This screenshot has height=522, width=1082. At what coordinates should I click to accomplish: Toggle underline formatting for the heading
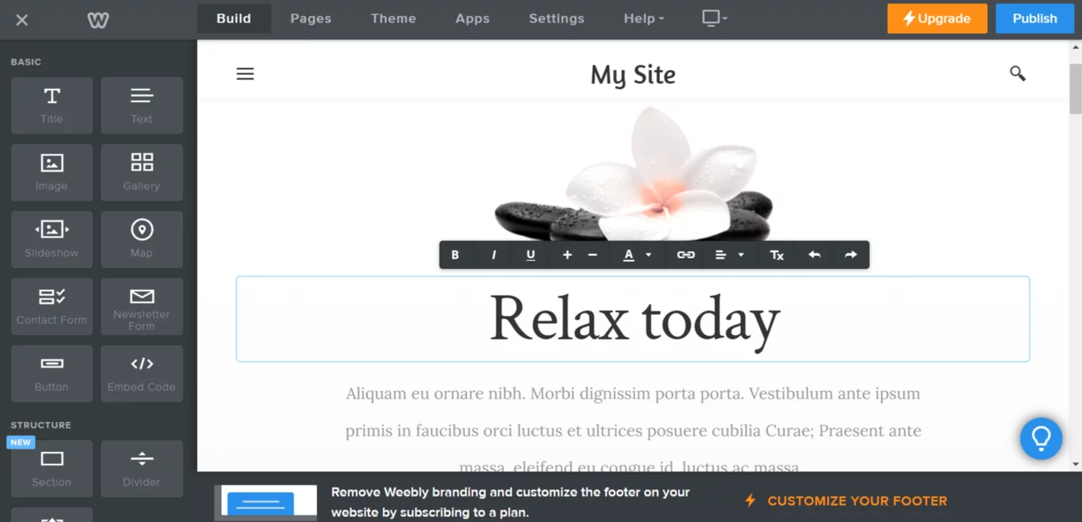point(530,255)
